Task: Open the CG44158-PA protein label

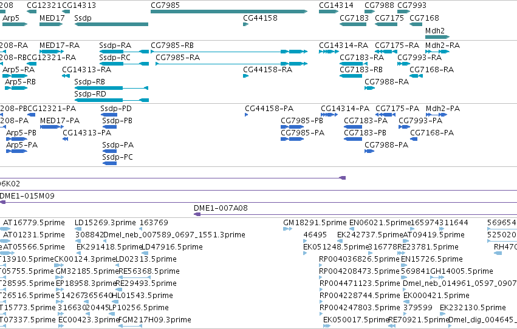Action: click(269, 108)
